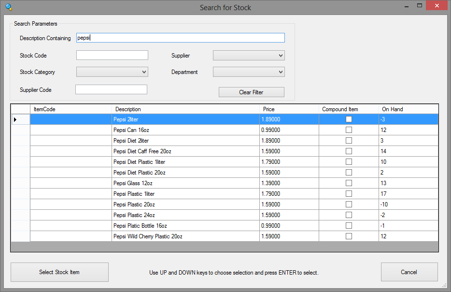The image size is (451, 292).
Task: Tick Compound Item checkbox for Pepsi Wild Cherry Plastic 20oz
Action: click(349, 236)
